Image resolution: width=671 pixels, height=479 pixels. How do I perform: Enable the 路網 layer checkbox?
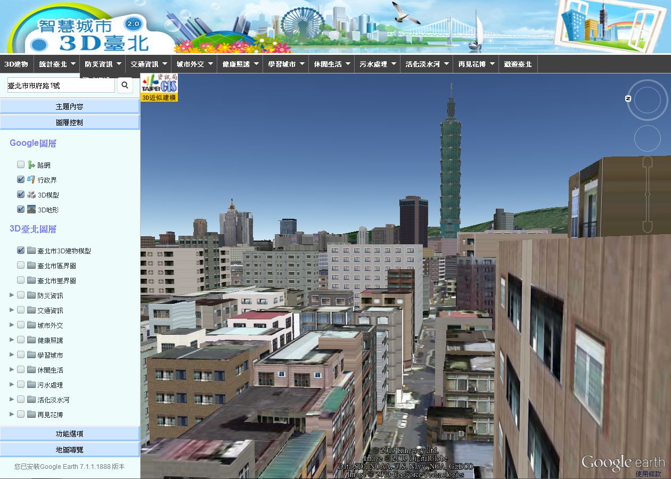pos(21,165)
